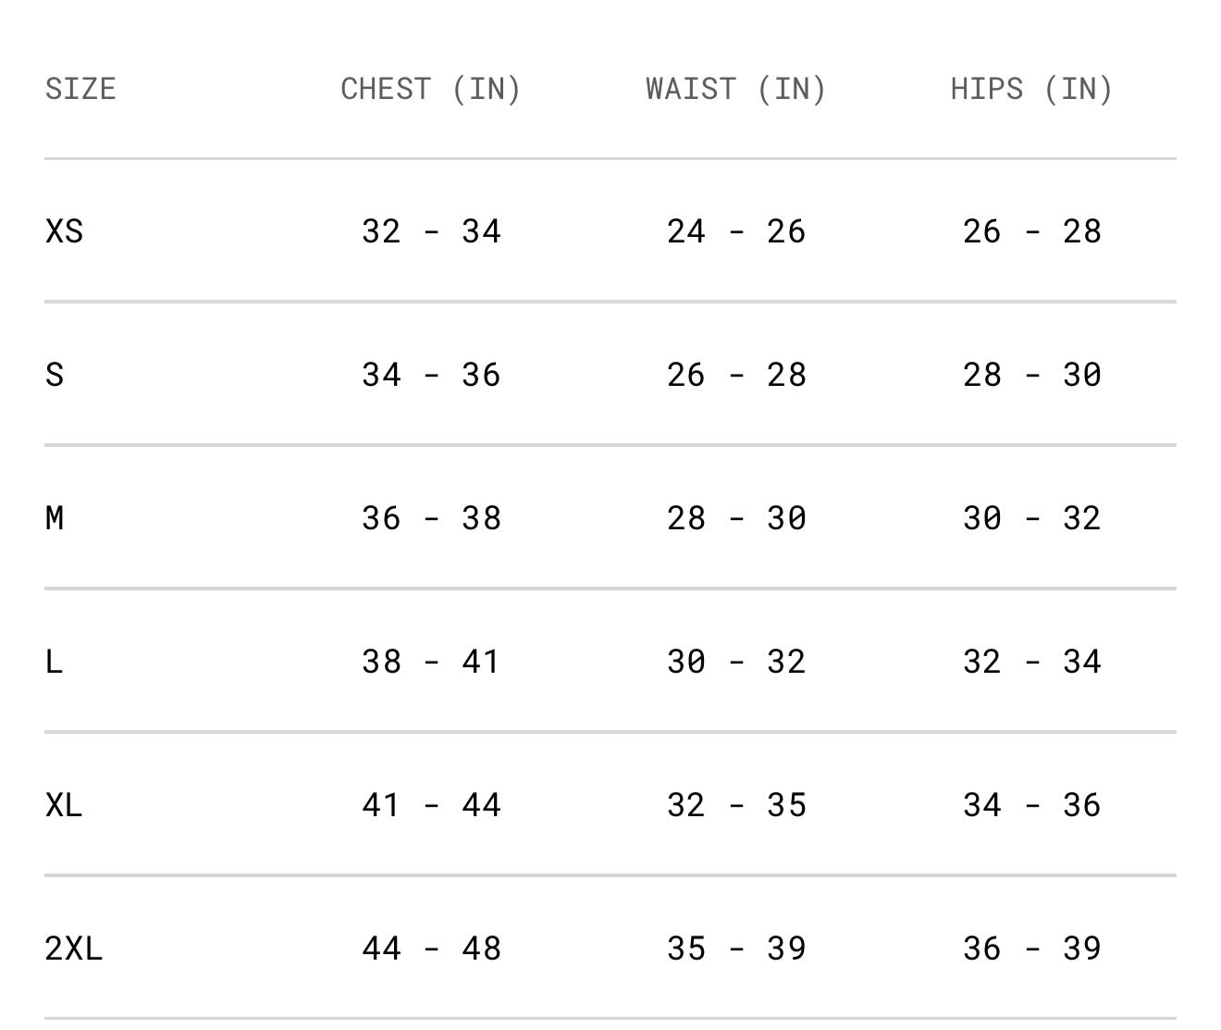
Task: Click the WAIST (IN) column header
Action: click(x=736, y=89)
